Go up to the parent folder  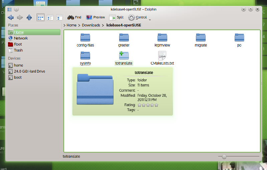click(x=29, y=17)
